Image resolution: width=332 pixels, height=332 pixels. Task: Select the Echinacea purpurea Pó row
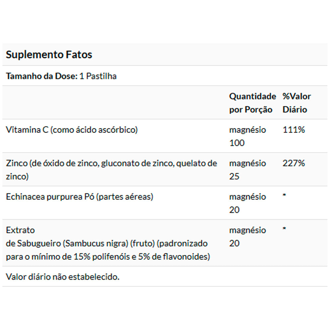pos(80,197)
